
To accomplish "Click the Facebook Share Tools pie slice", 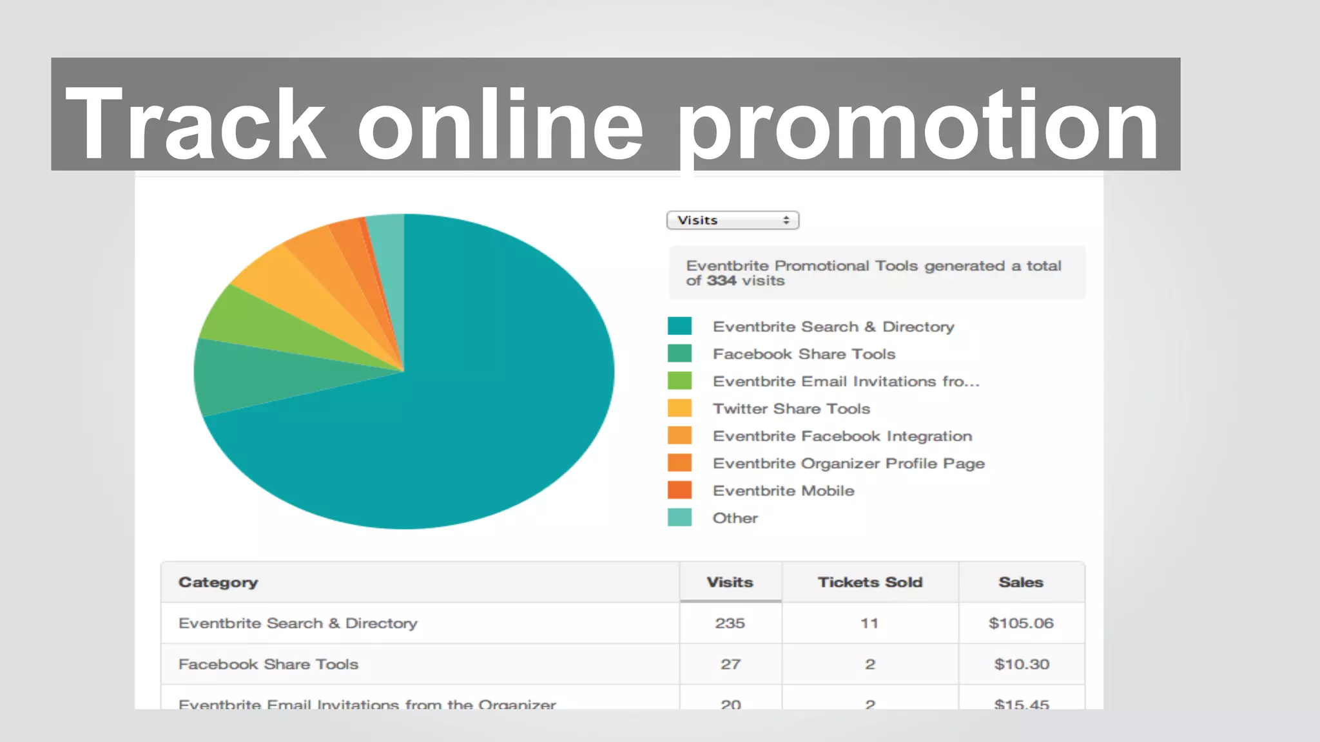I will tap(258, 377).
